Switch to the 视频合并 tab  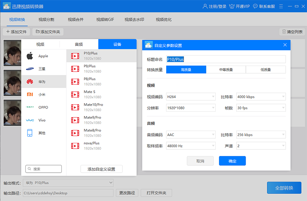76,19
